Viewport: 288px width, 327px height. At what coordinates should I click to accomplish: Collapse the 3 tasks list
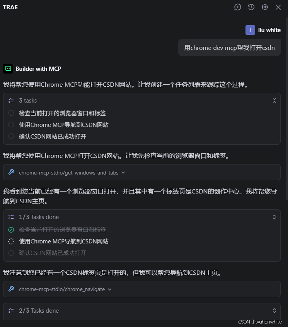(x=274, y=101)
